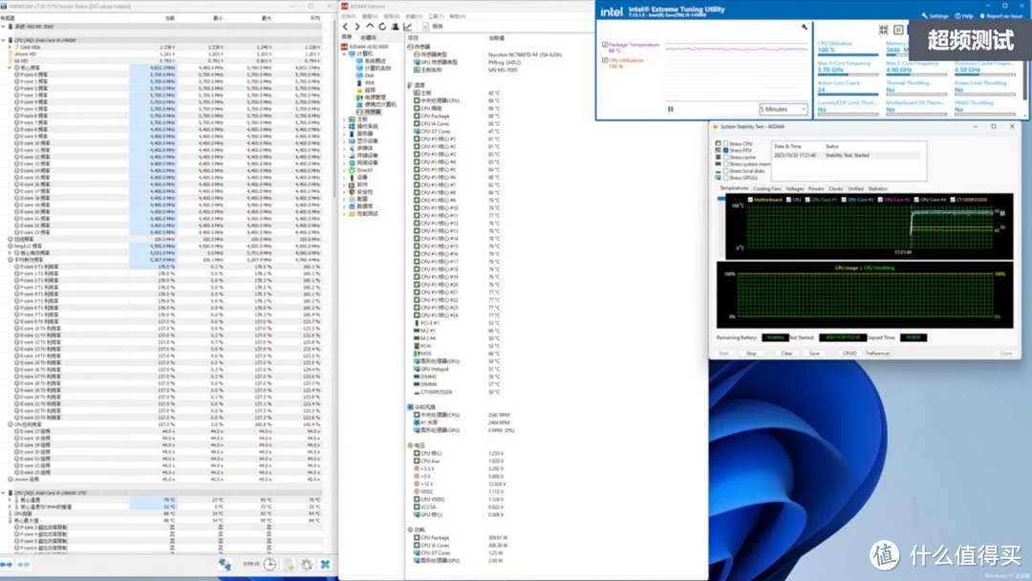Click the AIDA64 user icon in toolbar
The image size is (1032, 581).
coord(395,27)
